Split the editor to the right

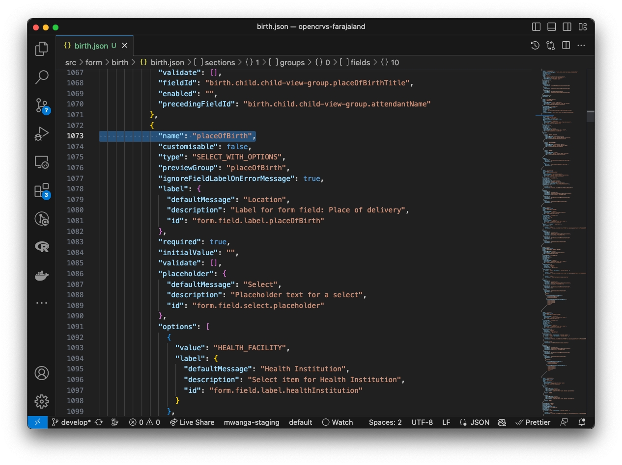pyautogui.click(x=566, y=46)
